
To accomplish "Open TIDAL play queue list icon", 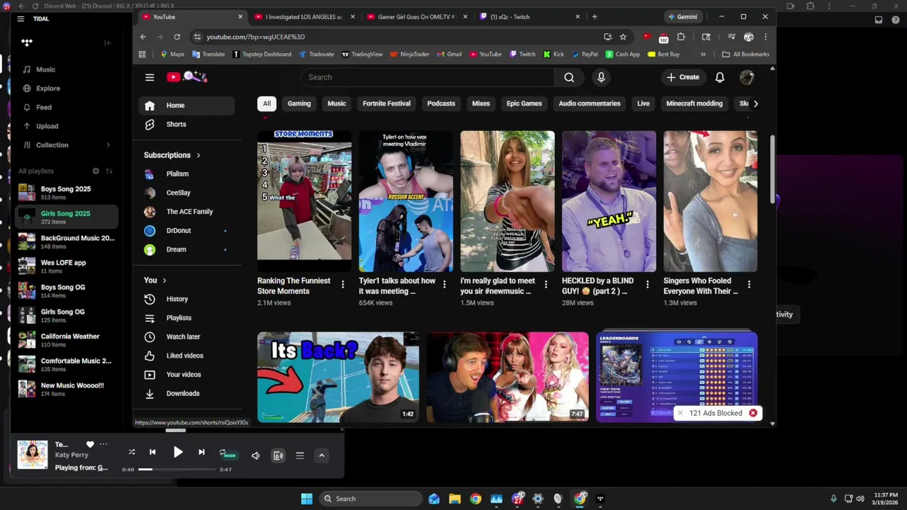I will (300, 455).
